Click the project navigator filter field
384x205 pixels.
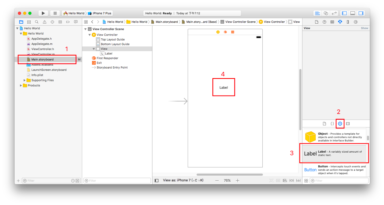51,181
